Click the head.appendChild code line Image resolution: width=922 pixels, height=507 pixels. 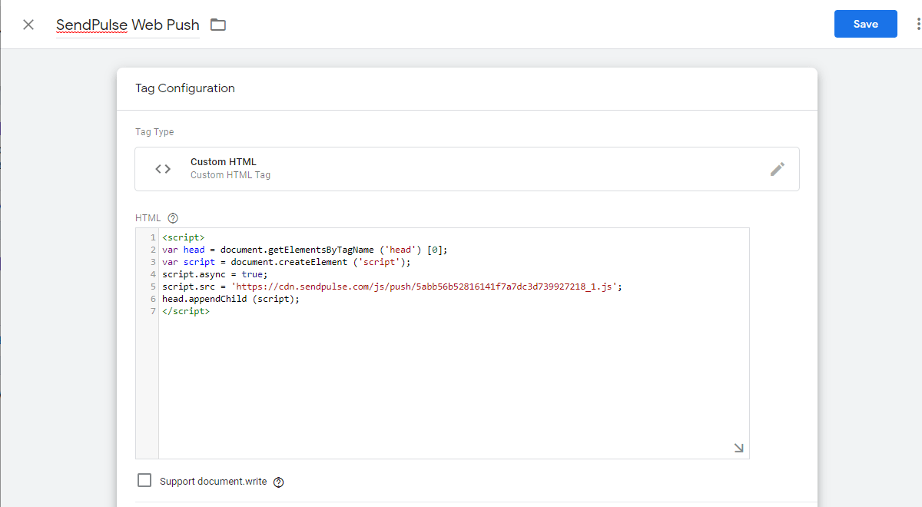230,299
